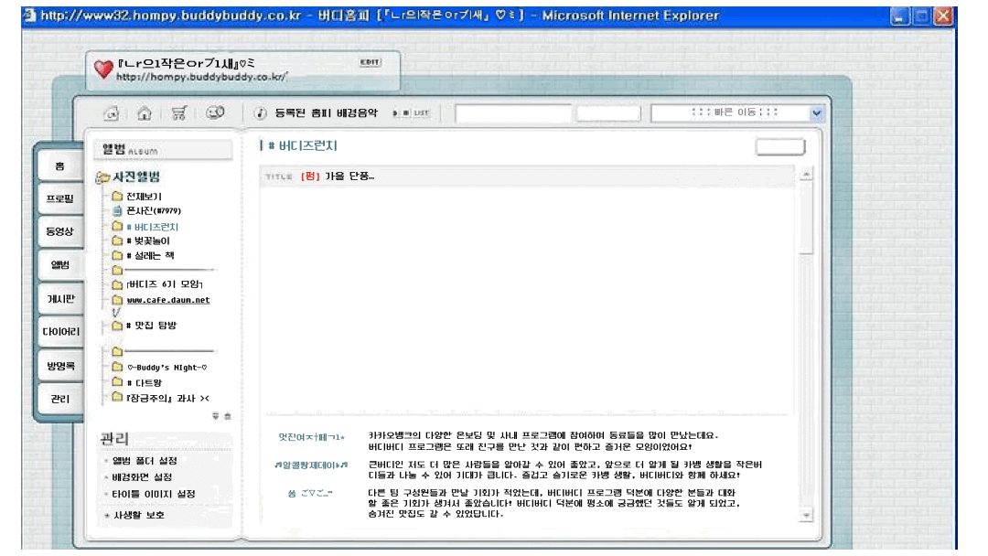Click the folder icon beside # 벚꽃놀이
988x556 pixels.
click(117, 241)
